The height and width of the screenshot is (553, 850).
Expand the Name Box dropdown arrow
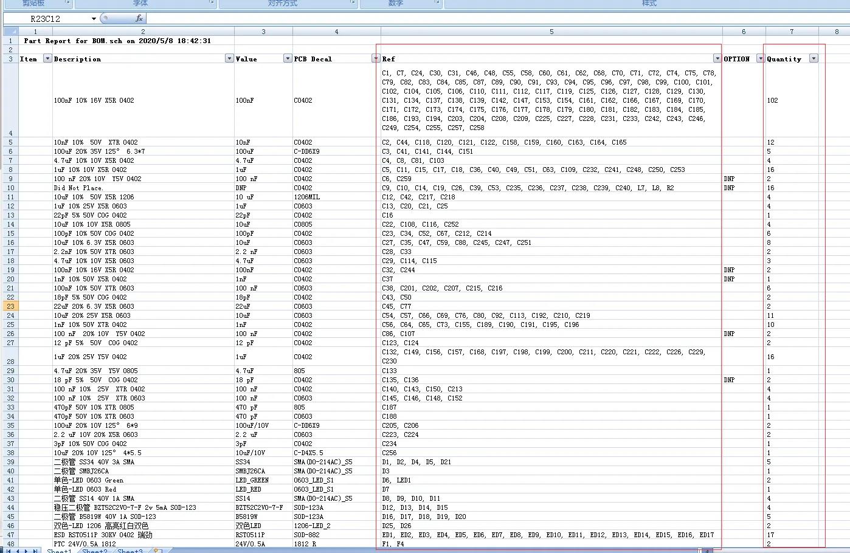click(x=94, y=19)
